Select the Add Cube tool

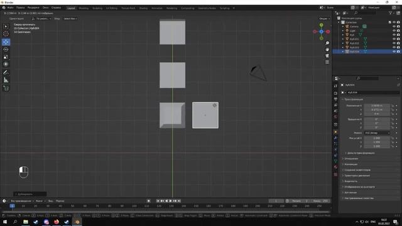[6, 89]
